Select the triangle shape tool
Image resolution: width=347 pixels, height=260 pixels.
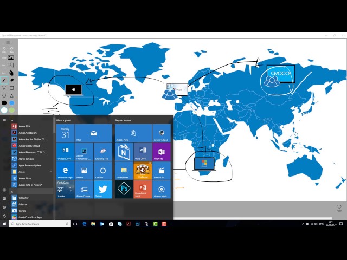tap(12, 95)
